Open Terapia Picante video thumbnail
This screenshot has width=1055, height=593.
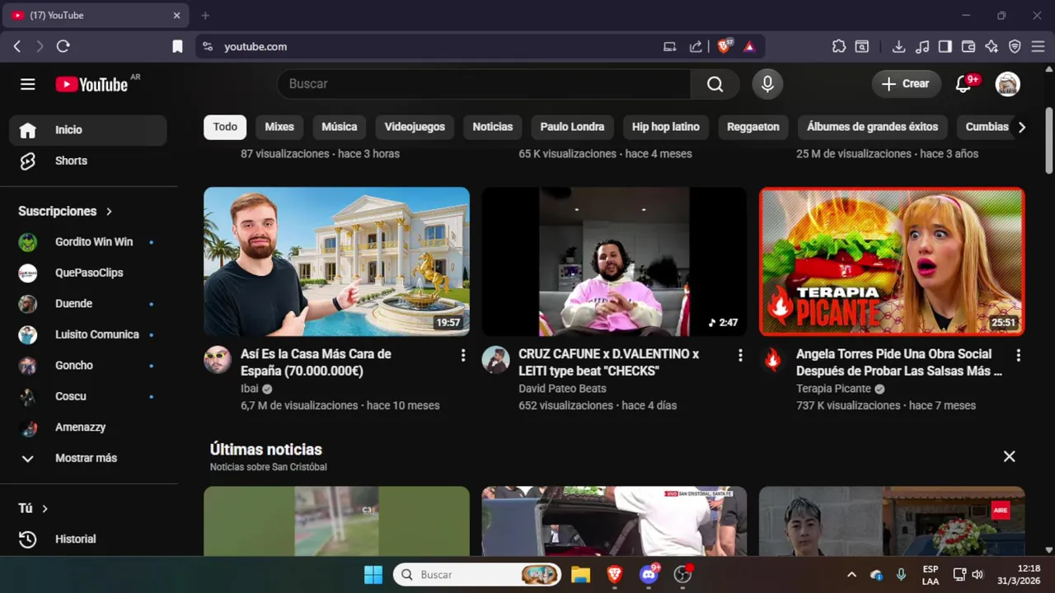[x=892, y=261]
